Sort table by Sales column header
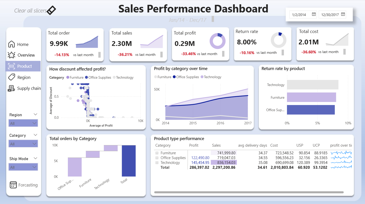 [x=216, y=145]
